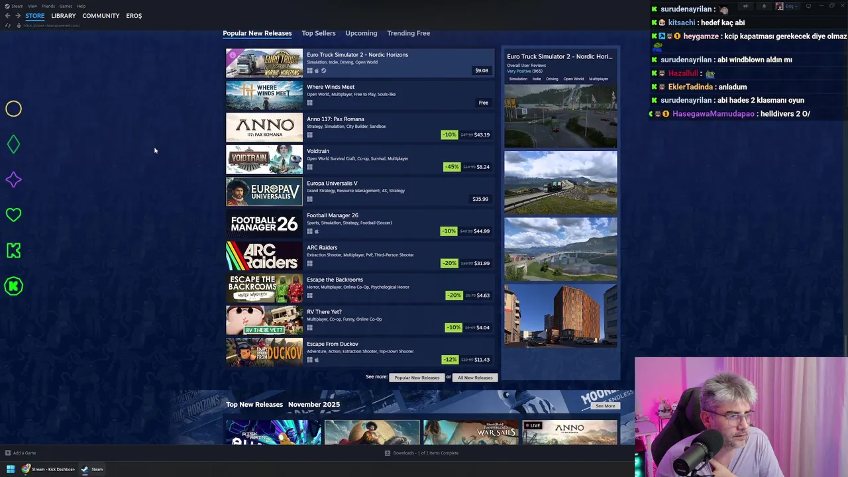Open the Friends menu
Image resolution: width=848 pixels, height=477 pixels.
coord(48,6)
